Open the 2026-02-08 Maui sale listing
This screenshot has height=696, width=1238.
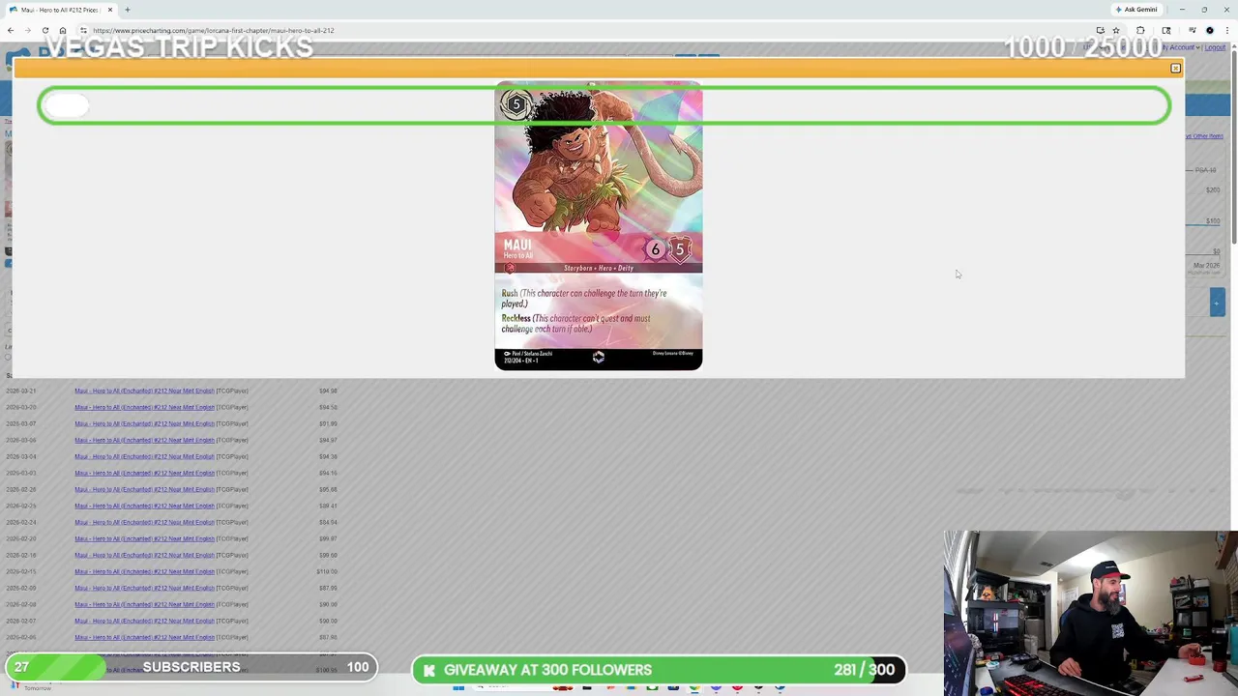[144, 604]
